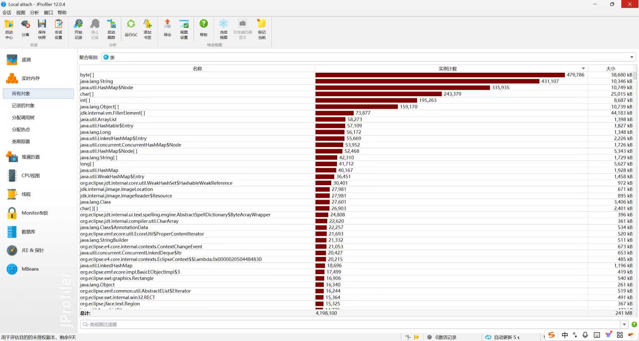
Task: Open the 分析 menu
Action: point(34,13)
